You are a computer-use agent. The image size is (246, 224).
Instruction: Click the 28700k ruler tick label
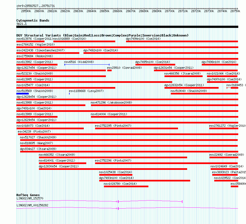click(170, 11)
